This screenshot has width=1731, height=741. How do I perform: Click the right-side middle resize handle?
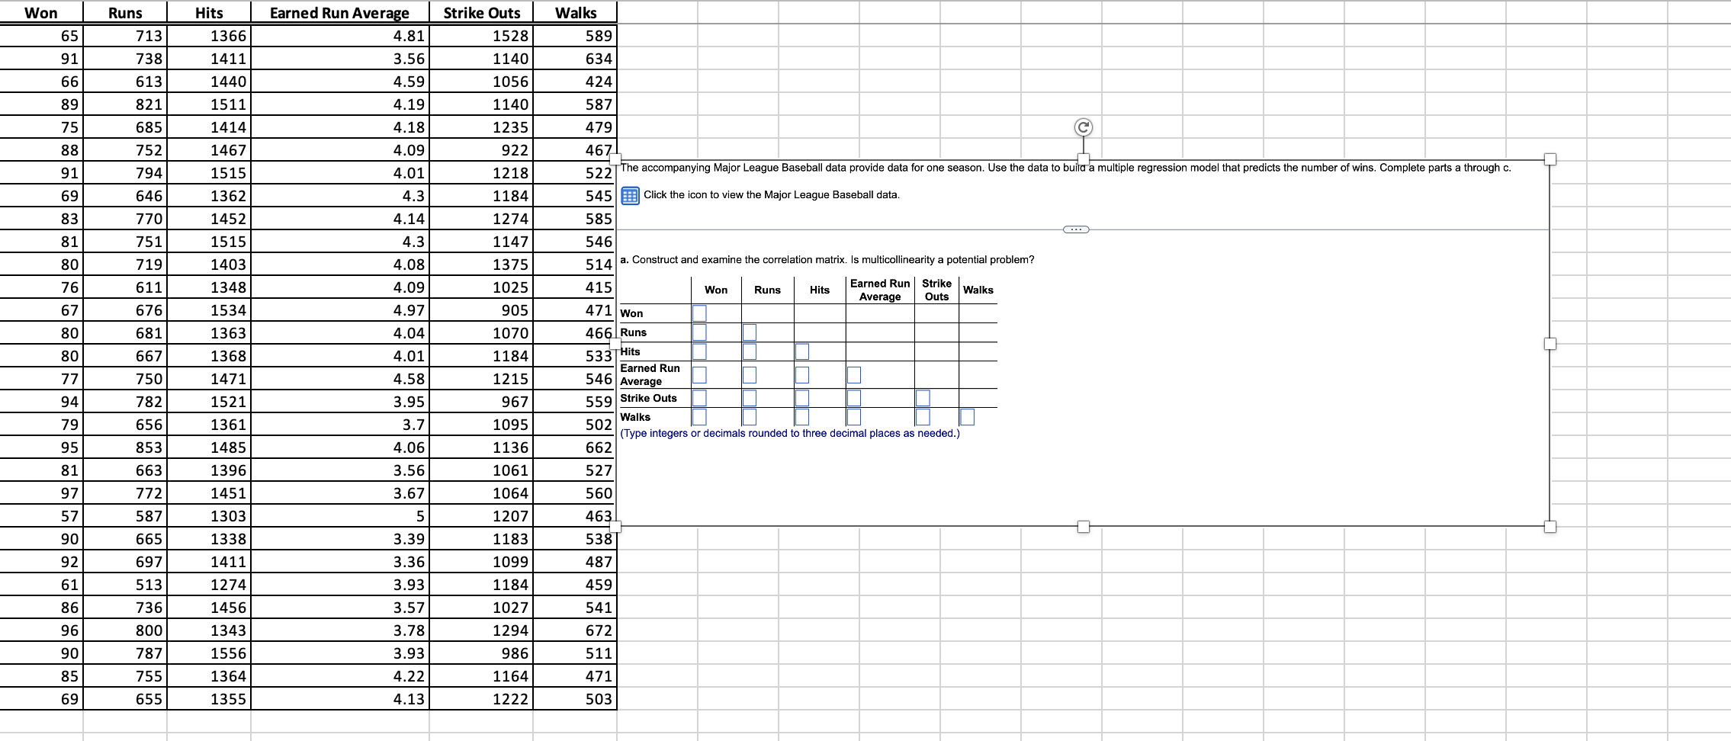pyautogui.click(x=1550, y=343)
